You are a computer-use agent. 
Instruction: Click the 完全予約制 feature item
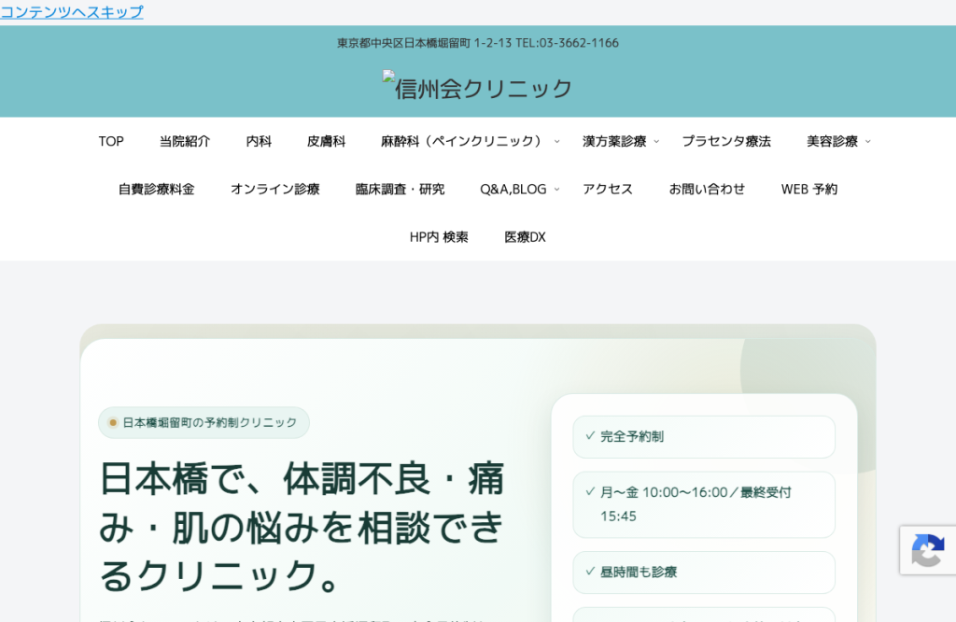click(x=704, y=437)
